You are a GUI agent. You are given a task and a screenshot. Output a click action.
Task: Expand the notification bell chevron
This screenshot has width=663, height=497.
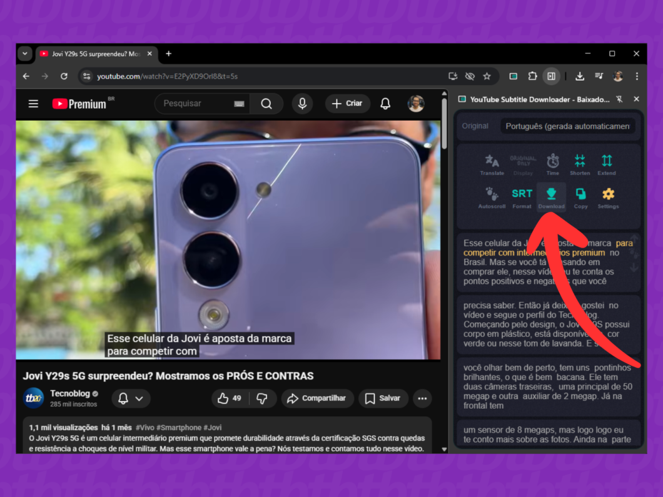pyautogui.click(x=139, y=399)
